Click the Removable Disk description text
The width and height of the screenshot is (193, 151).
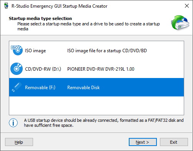click(x=83, y=88)
